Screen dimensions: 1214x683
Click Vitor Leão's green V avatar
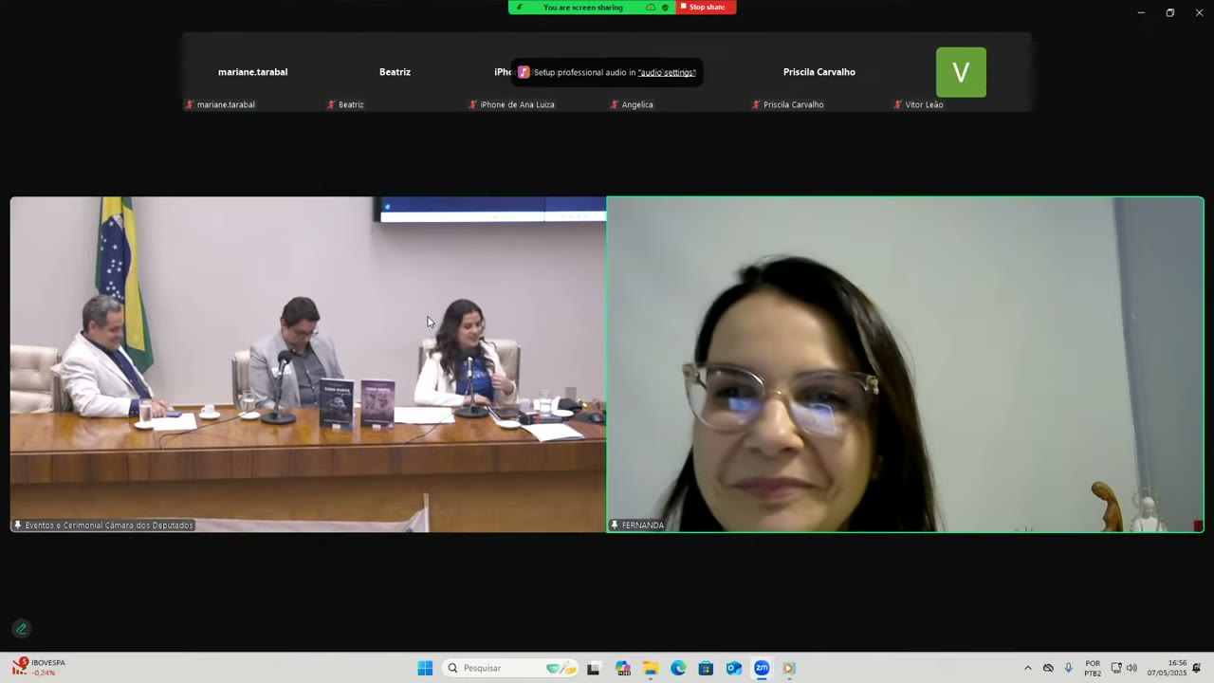click(x=961, y=72)
